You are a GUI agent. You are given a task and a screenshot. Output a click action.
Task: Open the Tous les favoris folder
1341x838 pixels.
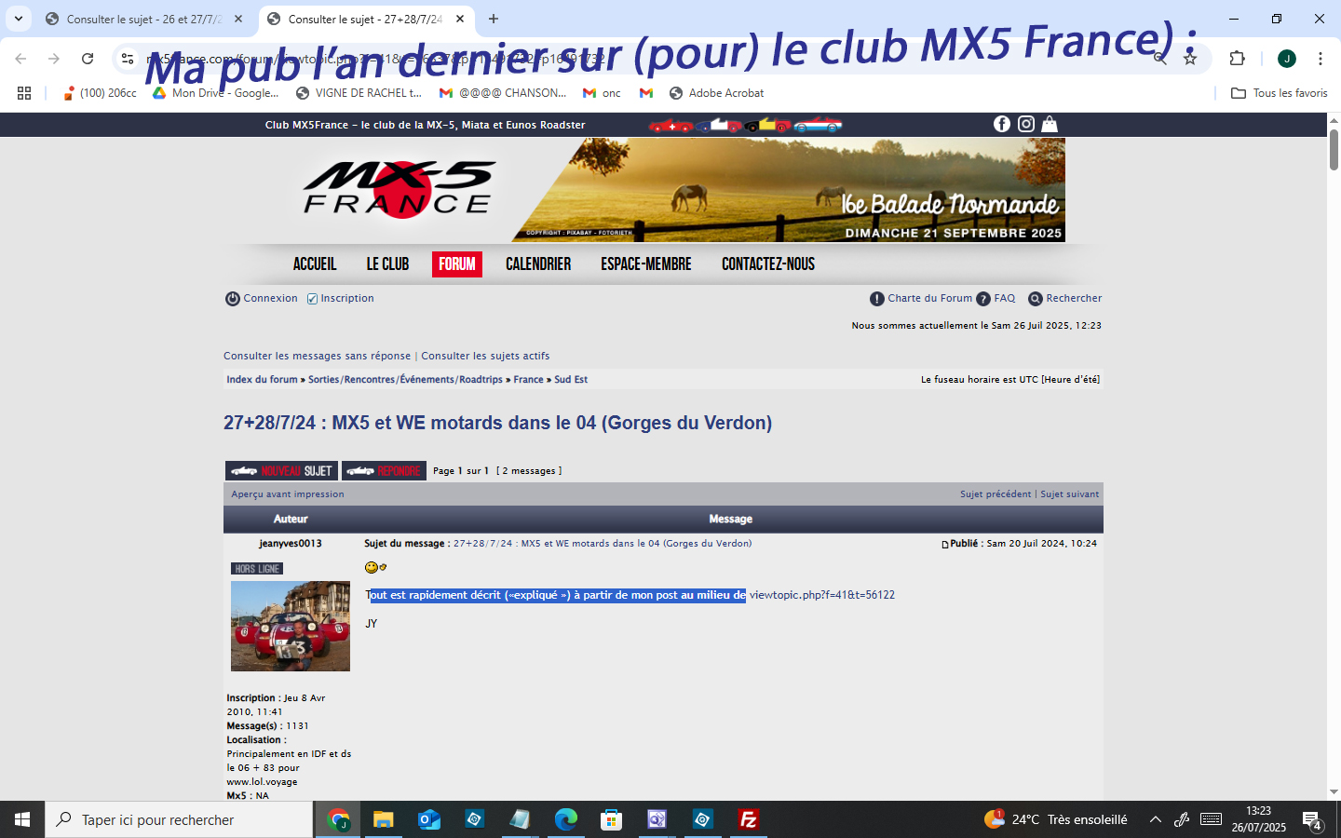[1279, 93]
